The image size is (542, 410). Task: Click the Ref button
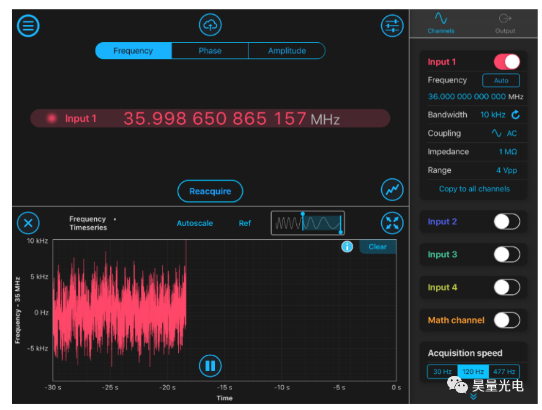(x=245, y=223)
